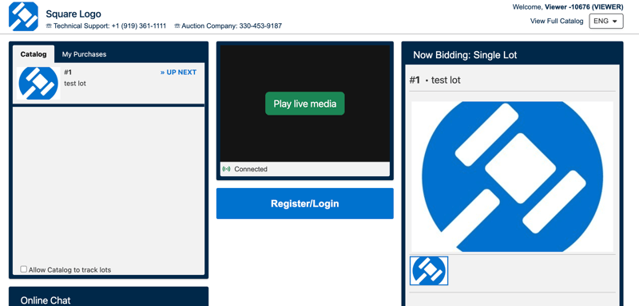Open the View Full Catalog link
This screenshot has height=306, width=639.
(x=557, y=22)
